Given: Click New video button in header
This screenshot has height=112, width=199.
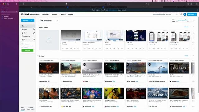Looking at the screenshot, I should click(192, 14).
